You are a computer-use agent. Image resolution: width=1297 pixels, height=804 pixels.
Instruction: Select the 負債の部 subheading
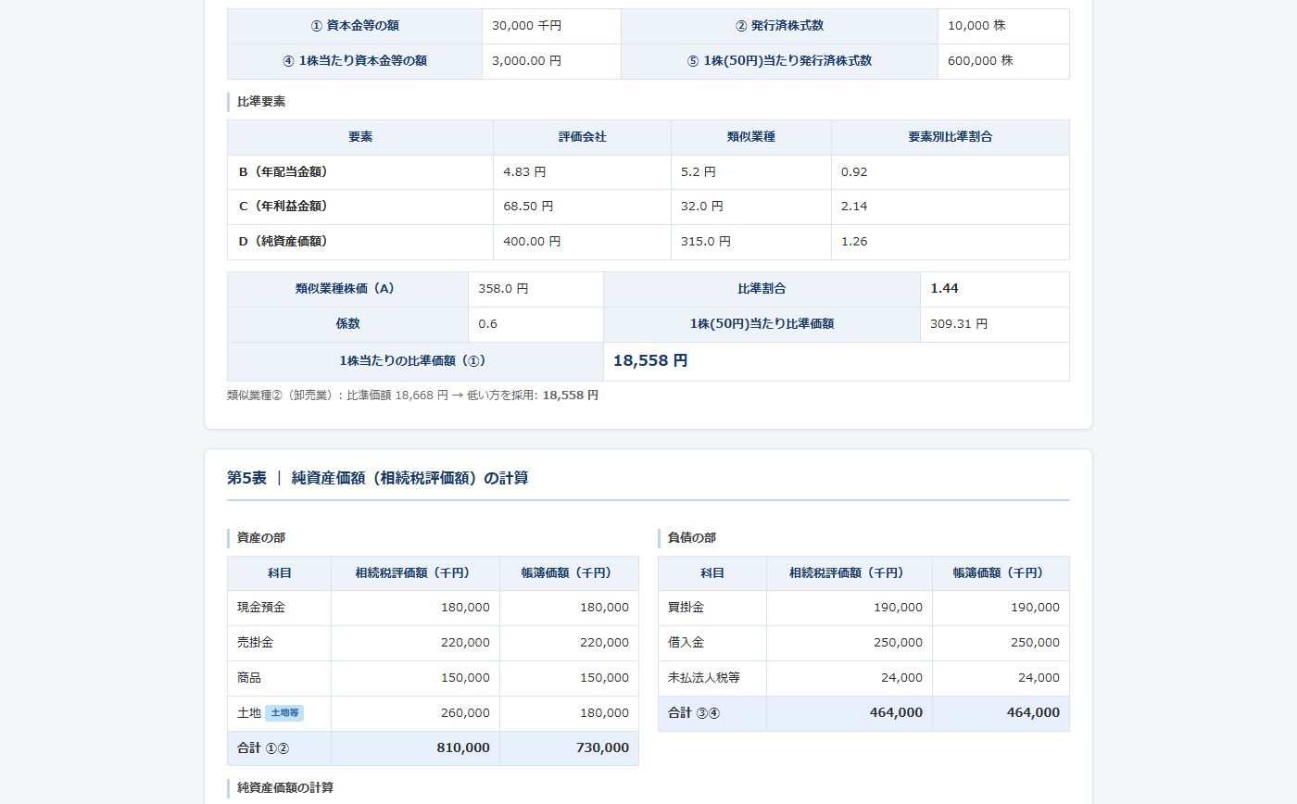(x=692, y=538)
